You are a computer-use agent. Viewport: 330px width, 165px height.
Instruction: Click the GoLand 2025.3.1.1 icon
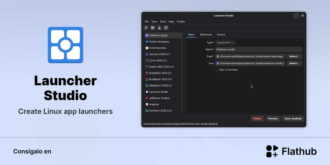click(147, 54)
